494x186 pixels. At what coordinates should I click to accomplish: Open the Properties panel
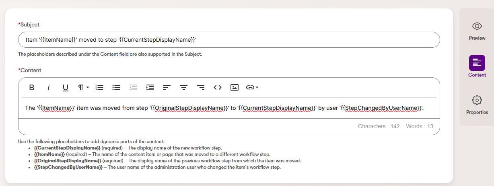(x=477, y=104)
